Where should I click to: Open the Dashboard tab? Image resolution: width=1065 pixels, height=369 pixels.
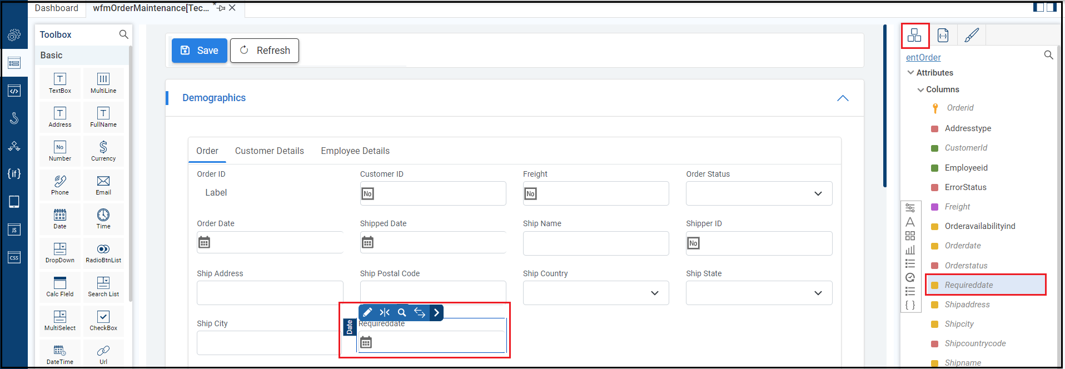[56, 8]
